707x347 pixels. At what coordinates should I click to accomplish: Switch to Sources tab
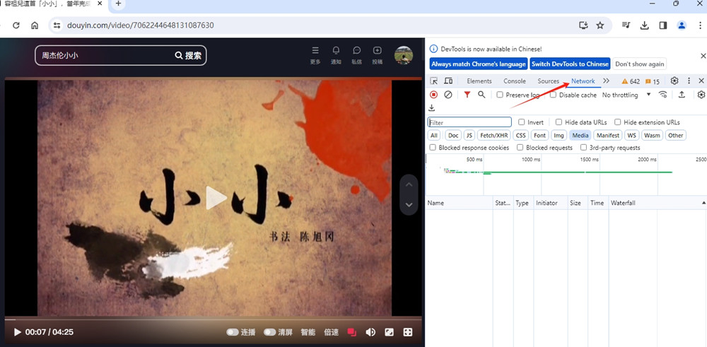(x=549, y=81)
